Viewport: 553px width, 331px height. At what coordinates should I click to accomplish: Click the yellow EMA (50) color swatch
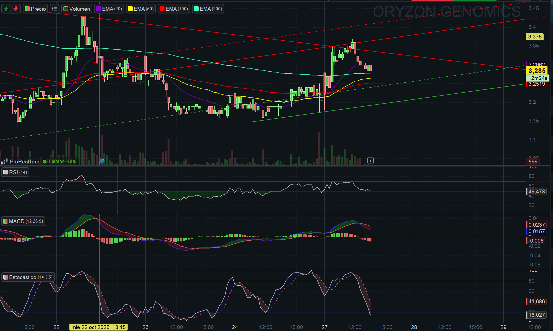130,9
